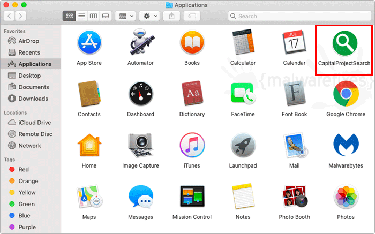The height and width of the screenshot is (234, 375).
Task: Open the iTunes app icon
Action: coord(192,145)
